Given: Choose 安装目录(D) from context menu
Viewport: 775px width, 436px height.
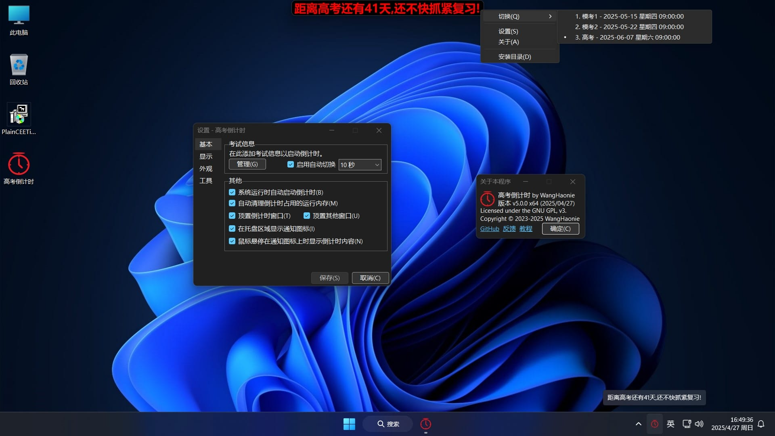Looking at the screenshot, I should point(514,57).
